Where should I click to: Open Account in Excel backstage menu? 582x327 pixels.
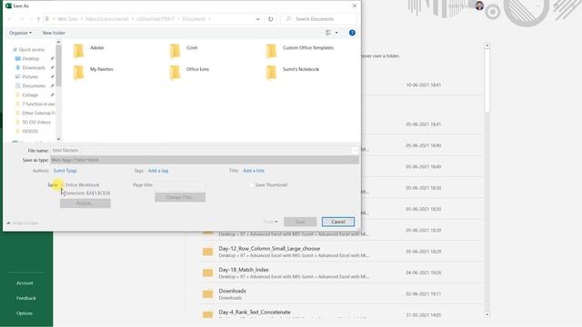(25, 282)
